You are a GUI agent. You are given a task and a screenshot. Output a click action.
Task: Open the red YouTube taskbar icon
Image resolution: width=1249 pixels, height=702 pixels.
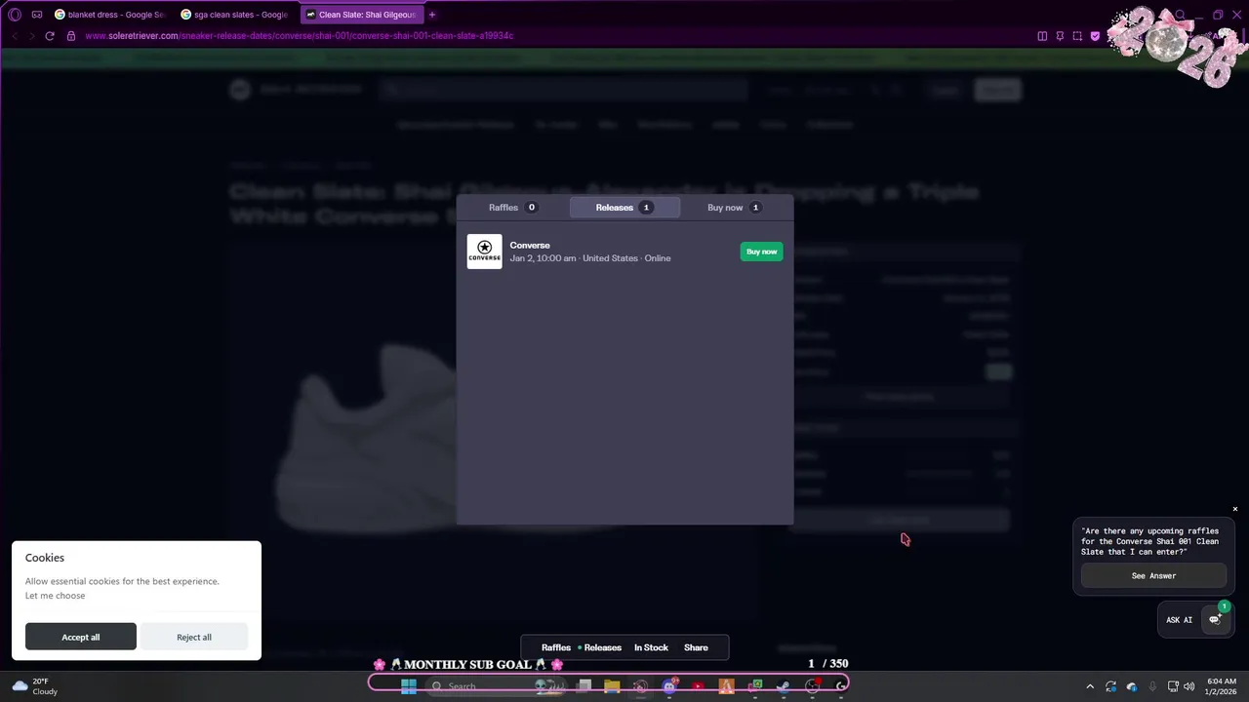698,685
